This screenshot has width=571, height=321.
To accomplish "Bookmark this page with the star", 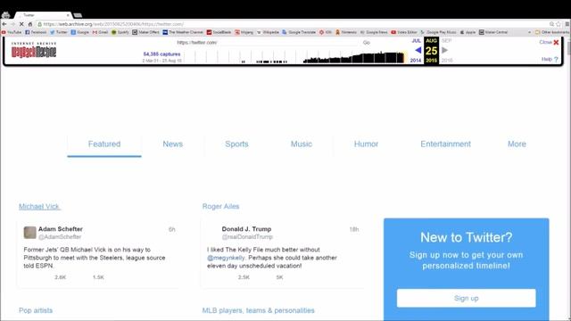I will coord(559,24).
